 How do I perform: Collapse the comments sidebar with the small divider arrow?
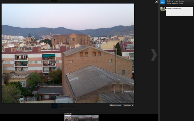[x=159, y=60]
